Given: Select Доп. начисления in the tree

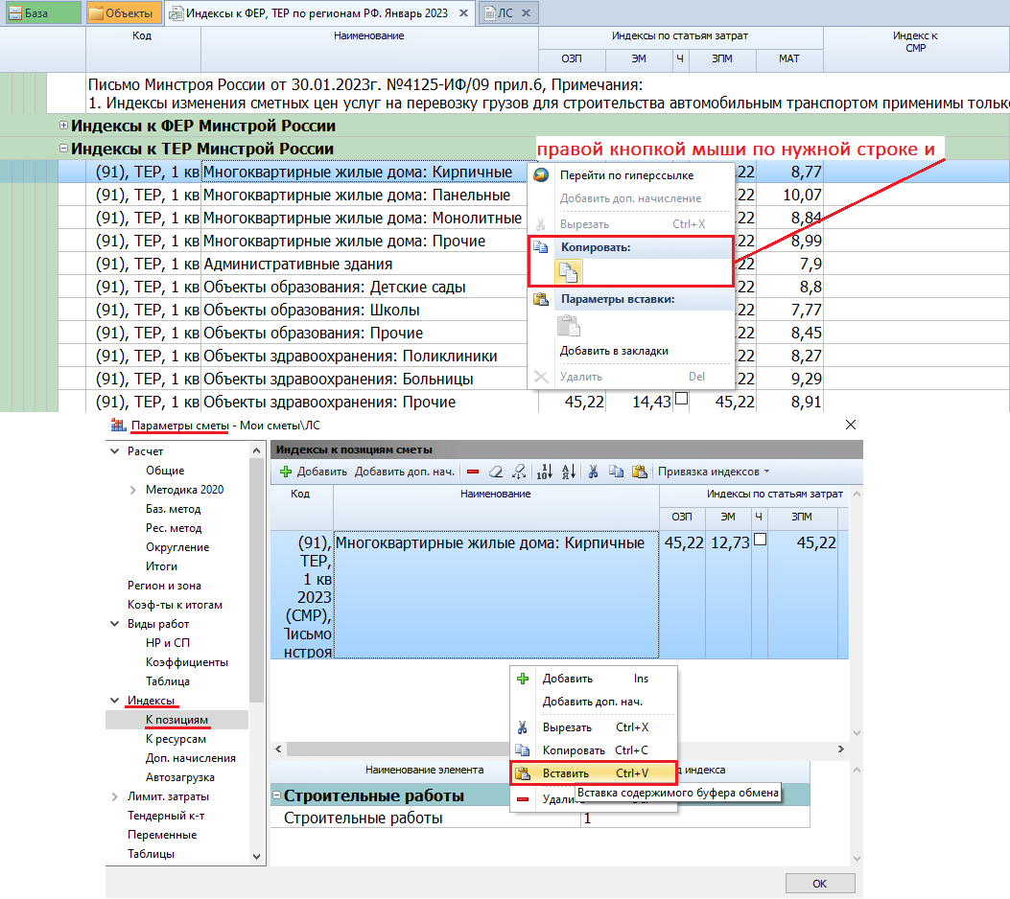Looking at the screenshot, I should coord(191,758).
